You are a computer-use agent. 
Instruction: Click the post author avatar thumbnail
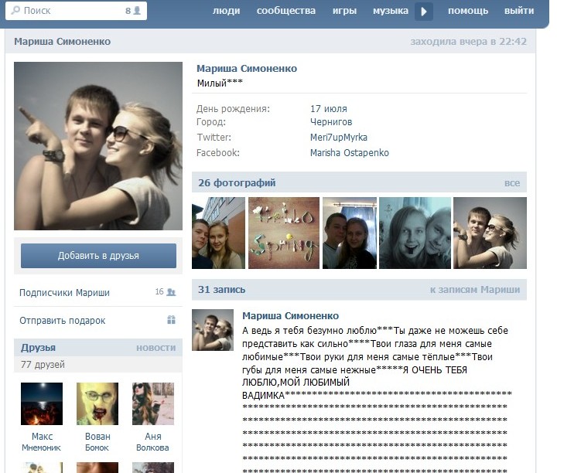click(x=213, y=331)
